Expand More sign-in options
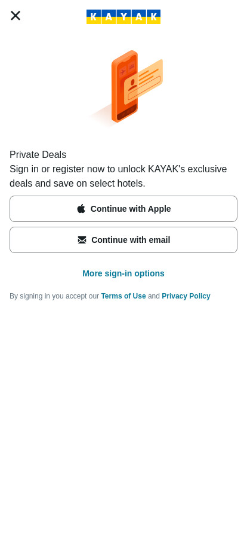This screenshot has width=247, height=536. point(123,273)
